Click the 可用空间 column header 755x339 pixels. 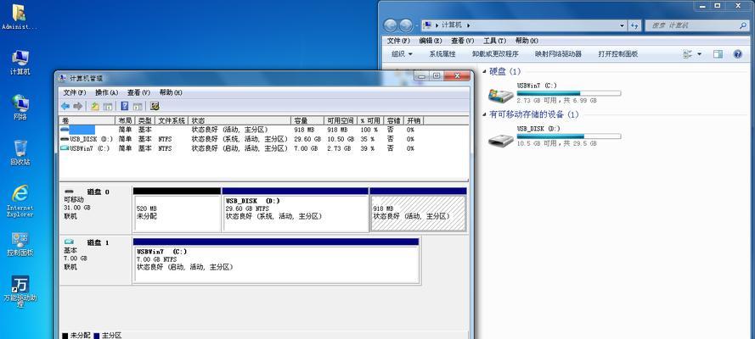[x=341, y=120]
